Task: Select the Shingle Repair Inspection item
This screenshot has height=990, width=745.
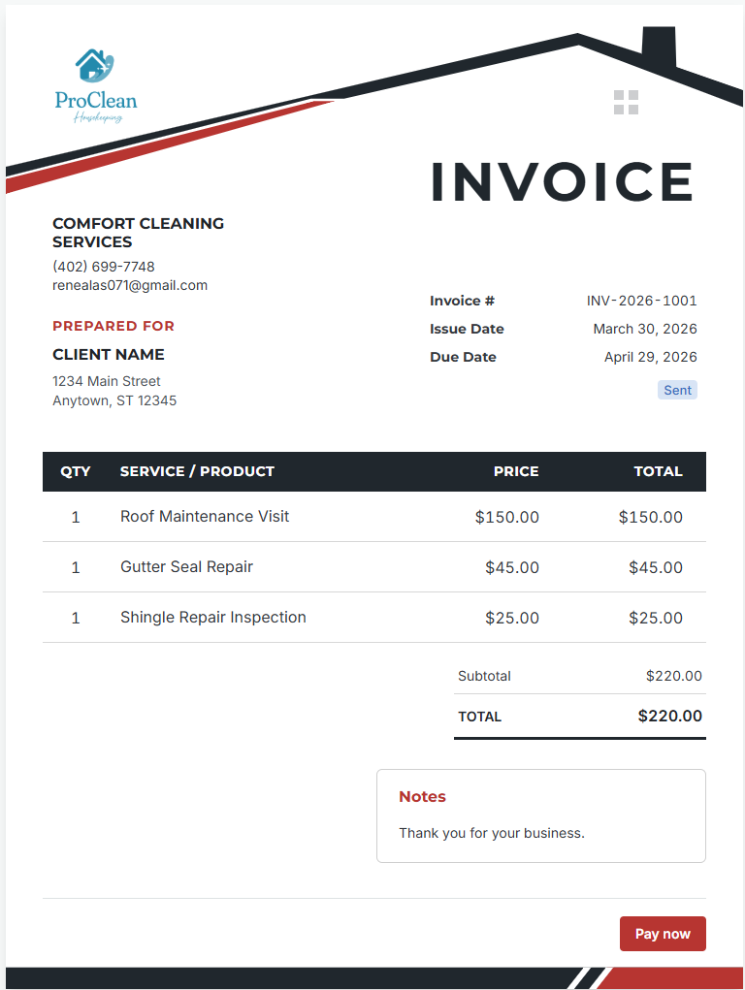Action: tap(213, 618)
